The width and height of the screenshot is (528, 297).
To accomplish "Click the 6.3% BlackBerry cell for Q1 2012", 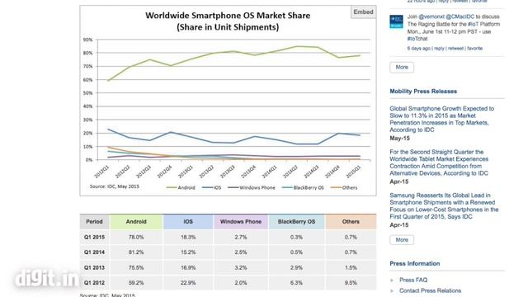I will pyautogui.click(x=297, y=283).
